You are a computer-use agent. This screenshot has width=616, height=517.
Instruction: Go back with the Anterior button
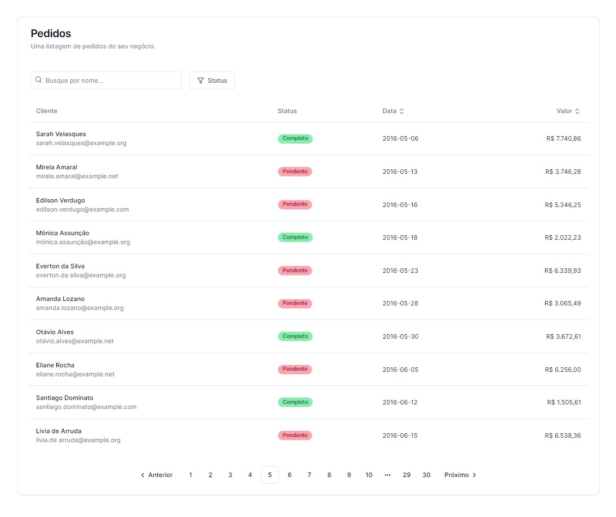[157, 475]
